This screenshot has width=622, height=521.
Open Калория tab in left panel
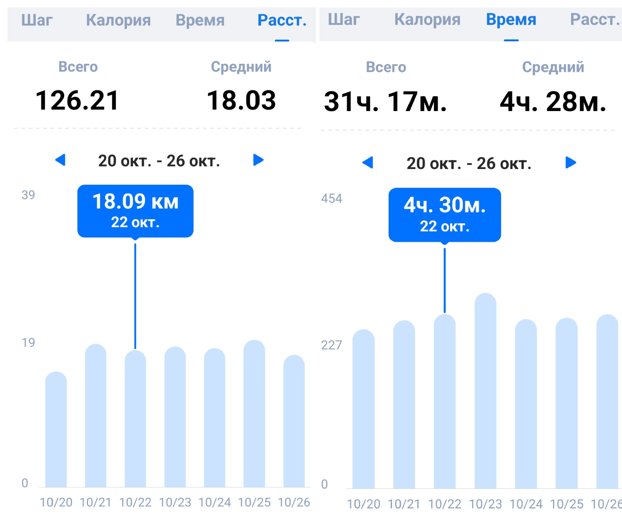[118, 20]
